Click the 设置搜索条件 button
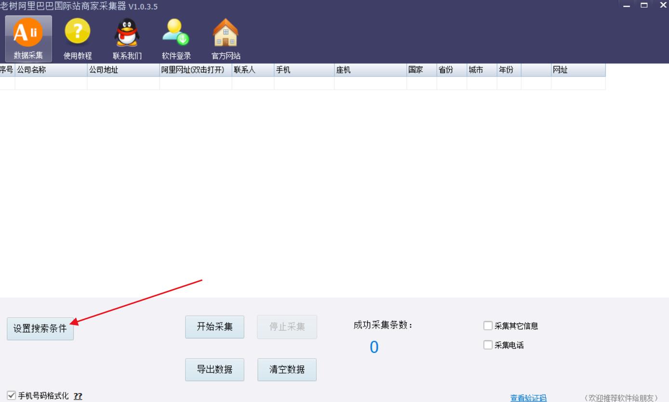 (x=40, y=329)
